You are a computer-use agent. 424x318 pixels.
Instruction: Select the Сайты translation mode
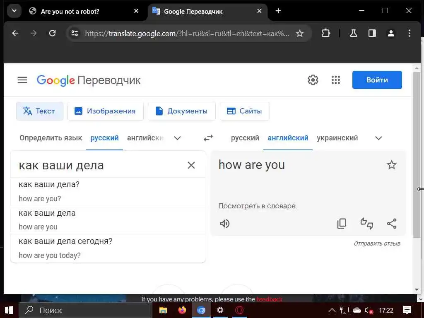245,111
